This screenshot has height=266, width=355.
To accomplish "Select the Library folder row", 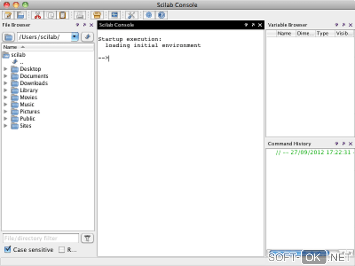I will coord(24,90).
